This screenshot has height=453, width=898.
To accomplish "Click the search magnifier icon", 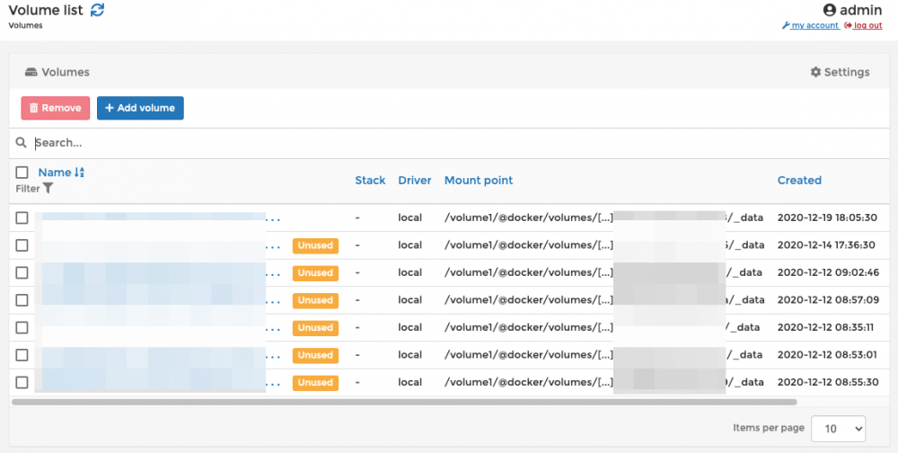I will (22, 143).
